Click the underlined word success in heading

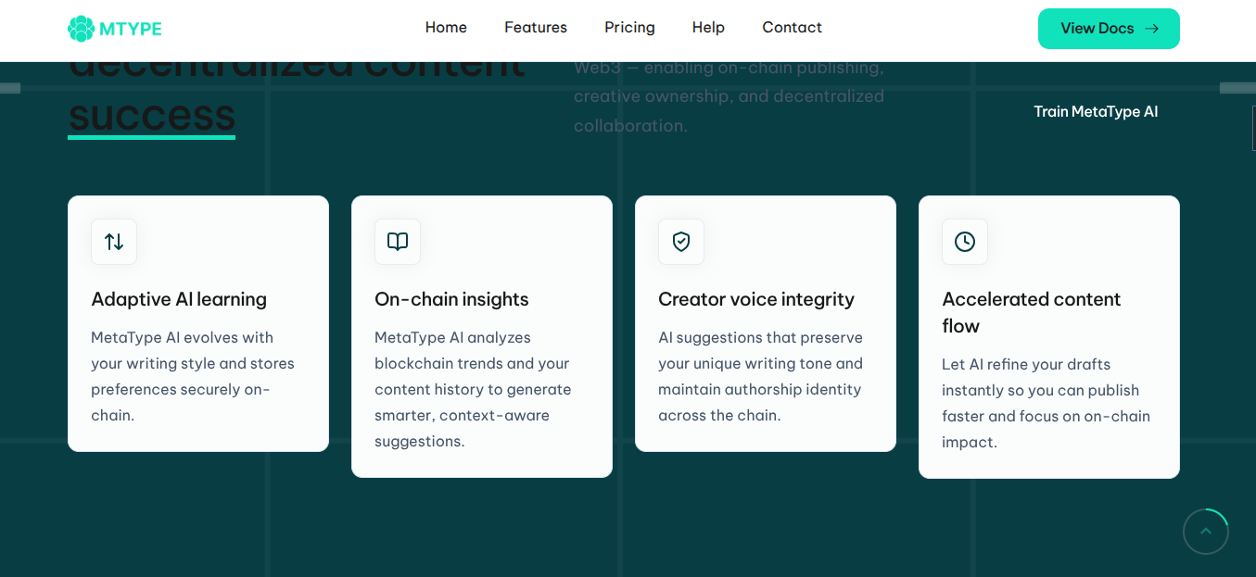(152, 117)
